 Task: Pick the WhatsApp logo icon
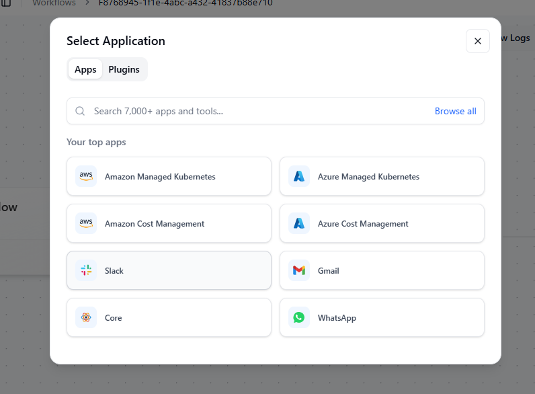(x=299, y=317)
